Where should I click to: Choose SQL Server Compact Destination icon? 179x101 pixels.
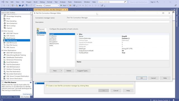(4, 76)
